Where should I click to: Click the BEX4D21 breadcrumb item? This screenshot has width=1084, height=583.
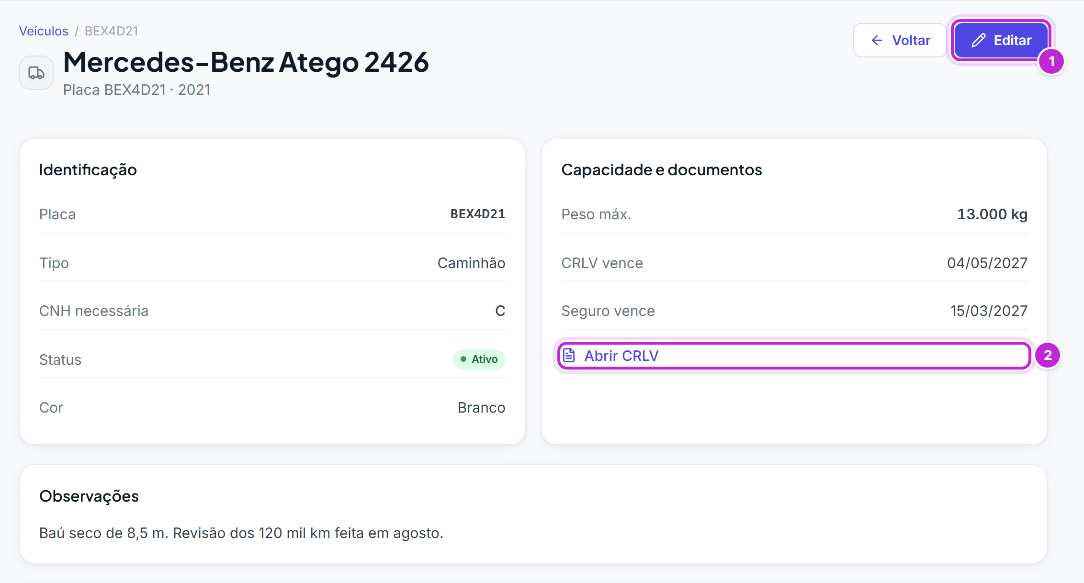point(112,31)
